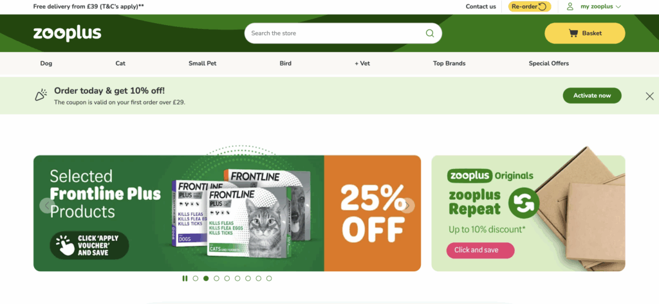The height and width of the screenshot is (304, 659).
Task: Select the first carousel slide dot
Action: [196, 278]
